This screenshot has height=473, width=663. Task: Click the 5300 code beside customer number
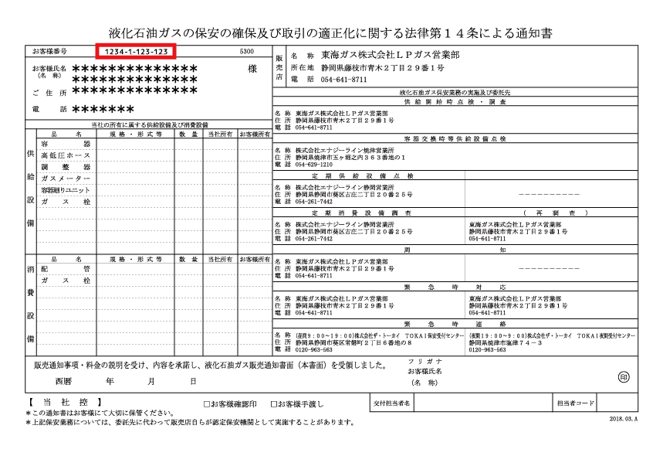pos(247,52)
